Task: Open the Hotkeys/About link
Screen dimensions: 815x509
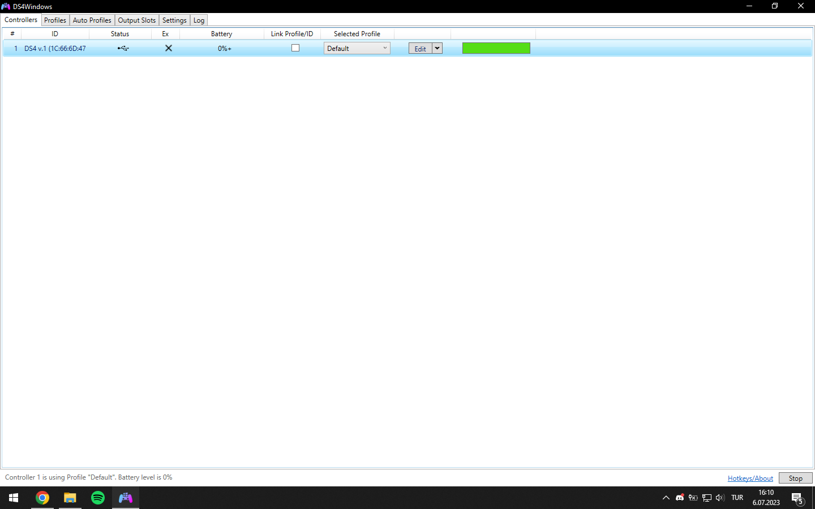Action: coord(750,478)
